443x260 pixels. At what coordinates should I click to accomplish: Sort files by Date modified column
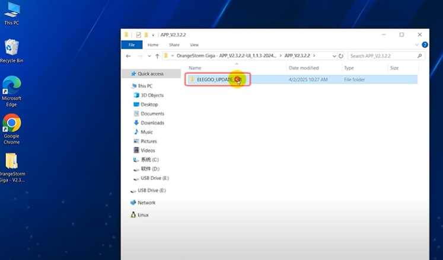pyautogui.click(x=304, y=68)
